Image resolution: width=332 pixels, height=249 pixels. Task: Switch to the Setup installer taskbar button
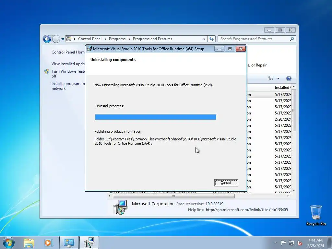tap(89, 243)
